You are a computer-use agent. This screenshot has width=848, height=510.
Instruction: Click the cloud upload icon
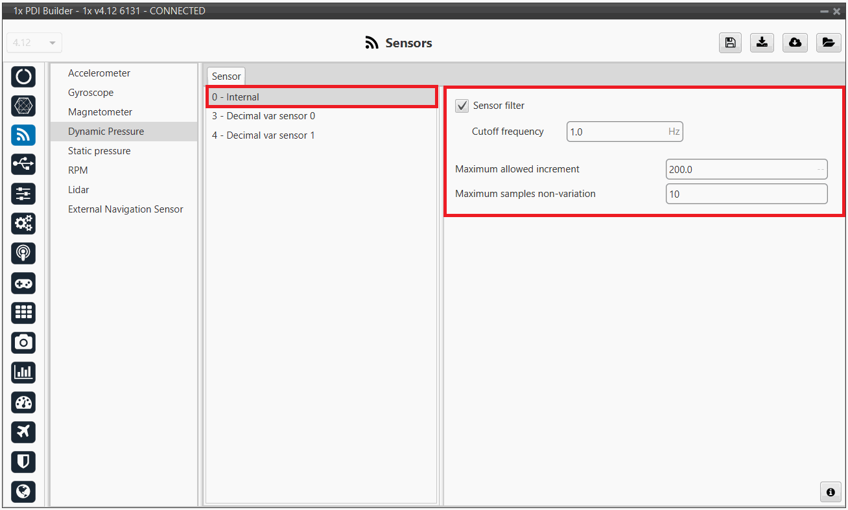pyautogui.click(x=795, y=43)
